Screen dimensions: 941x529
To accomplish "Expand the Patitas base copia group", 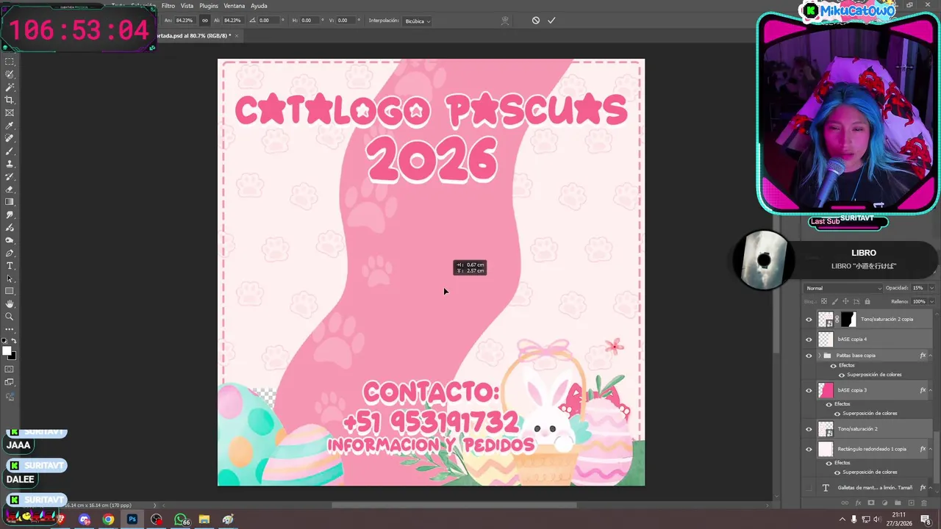I will pyautogui.click(x=819, y=356).
